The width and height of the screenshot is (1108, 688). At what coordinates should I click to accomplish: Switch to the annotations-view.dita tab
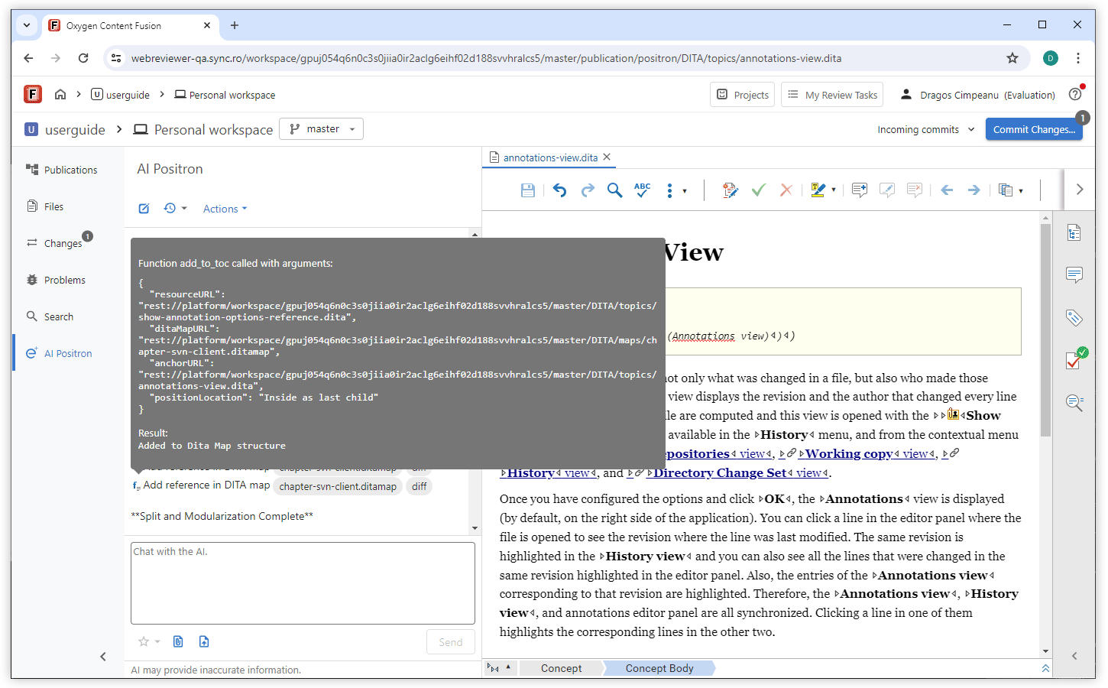coord(550,157)
